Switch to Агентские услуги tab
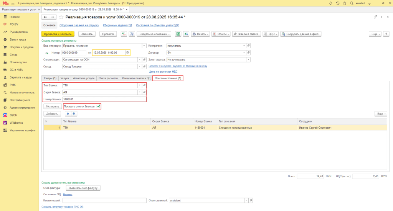The height and width of the screenshot is (211, 393). 84,78
